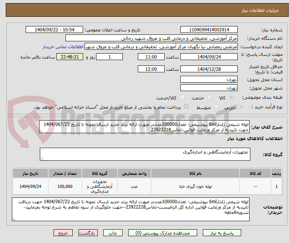Click the 'گروه کالا' goods group text area
Screen dimensions: 289x243
point(145,154)
